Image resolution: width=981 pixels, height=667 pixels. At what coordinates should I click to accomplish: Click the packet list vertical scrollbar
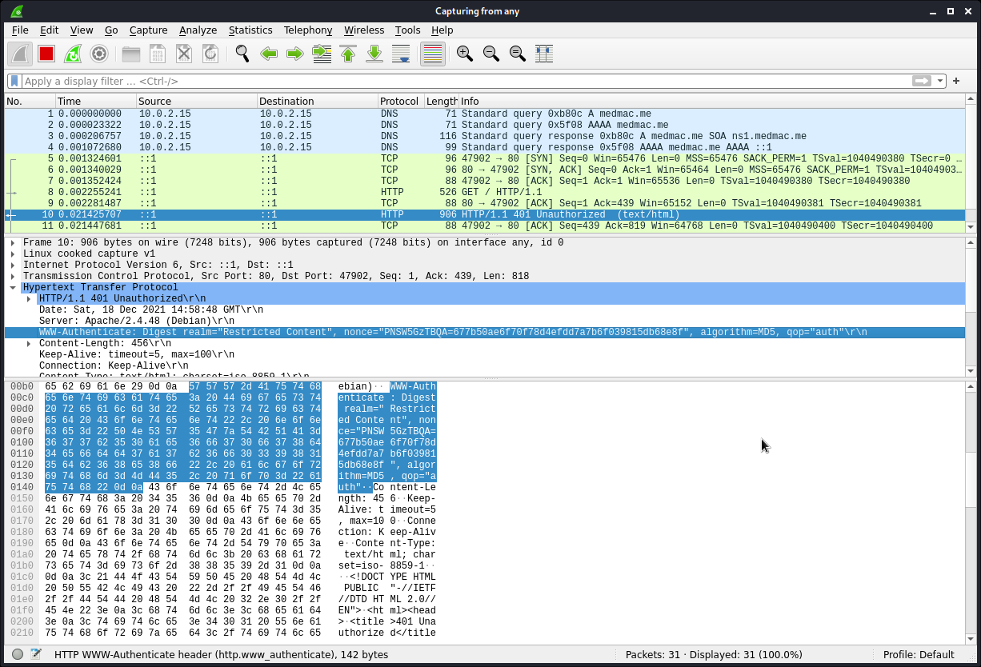tap(971, 164)
